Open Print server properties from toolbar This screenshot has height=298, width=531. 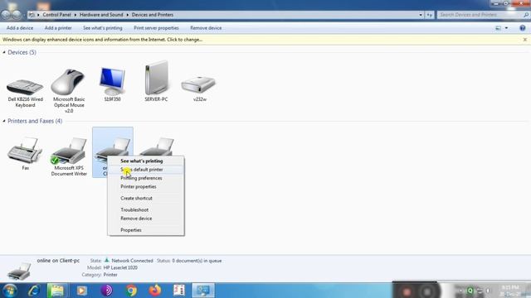point(156,28)
